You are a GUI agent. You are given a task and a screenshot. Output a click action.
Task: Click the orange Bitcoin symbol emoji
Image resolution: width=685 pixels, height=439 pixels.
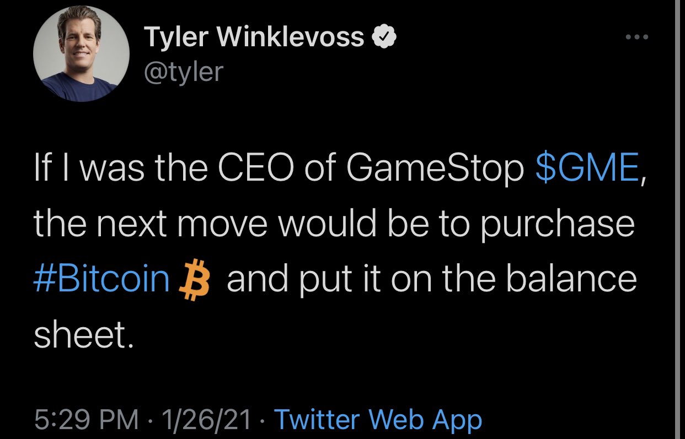click(x=192, y=279)
